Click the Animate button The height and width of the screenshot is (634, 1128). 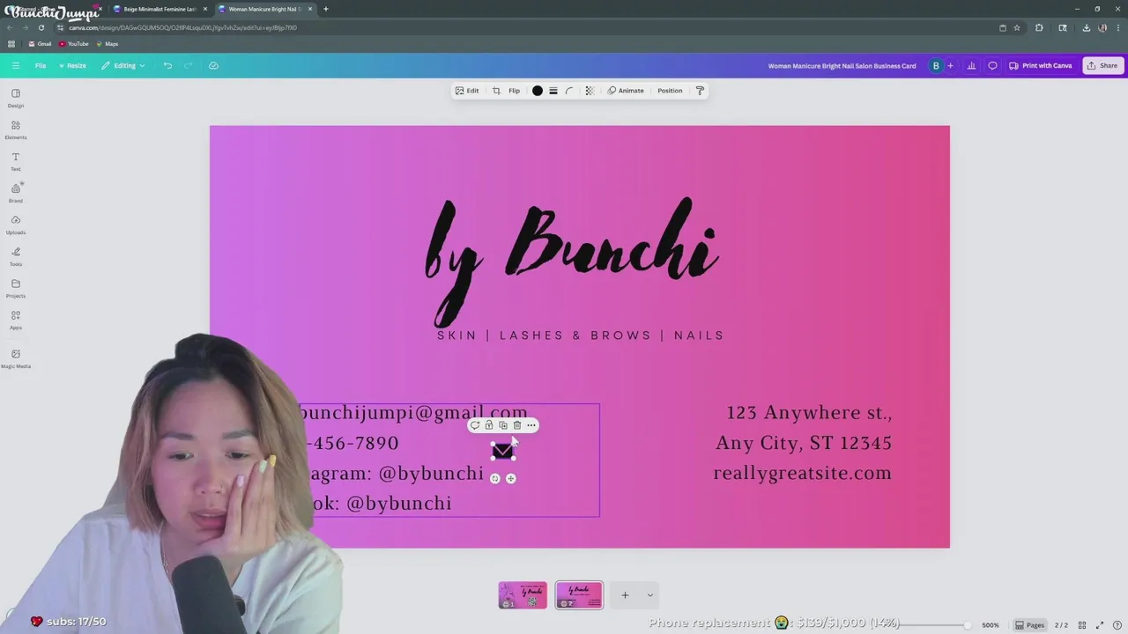pyautogui.click(x=626, y=91)
